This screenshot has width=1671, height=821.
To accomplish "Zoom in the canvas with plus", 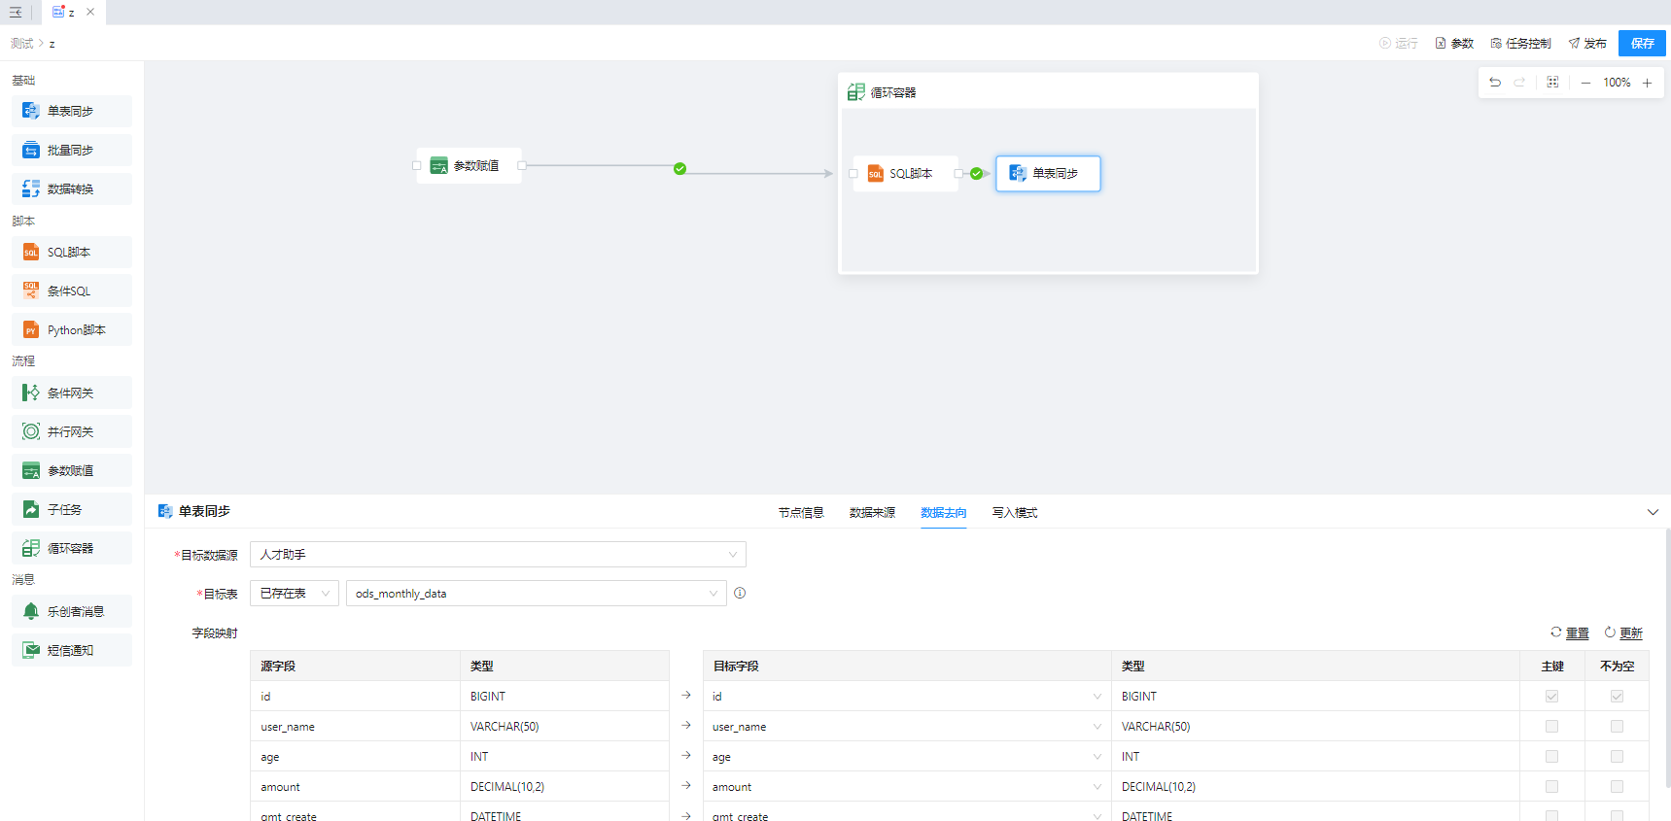I will pos(1647,83).
